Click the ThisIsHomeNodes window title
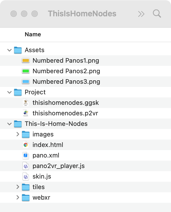This screenshot has height=212, width=171. [82, 14]
